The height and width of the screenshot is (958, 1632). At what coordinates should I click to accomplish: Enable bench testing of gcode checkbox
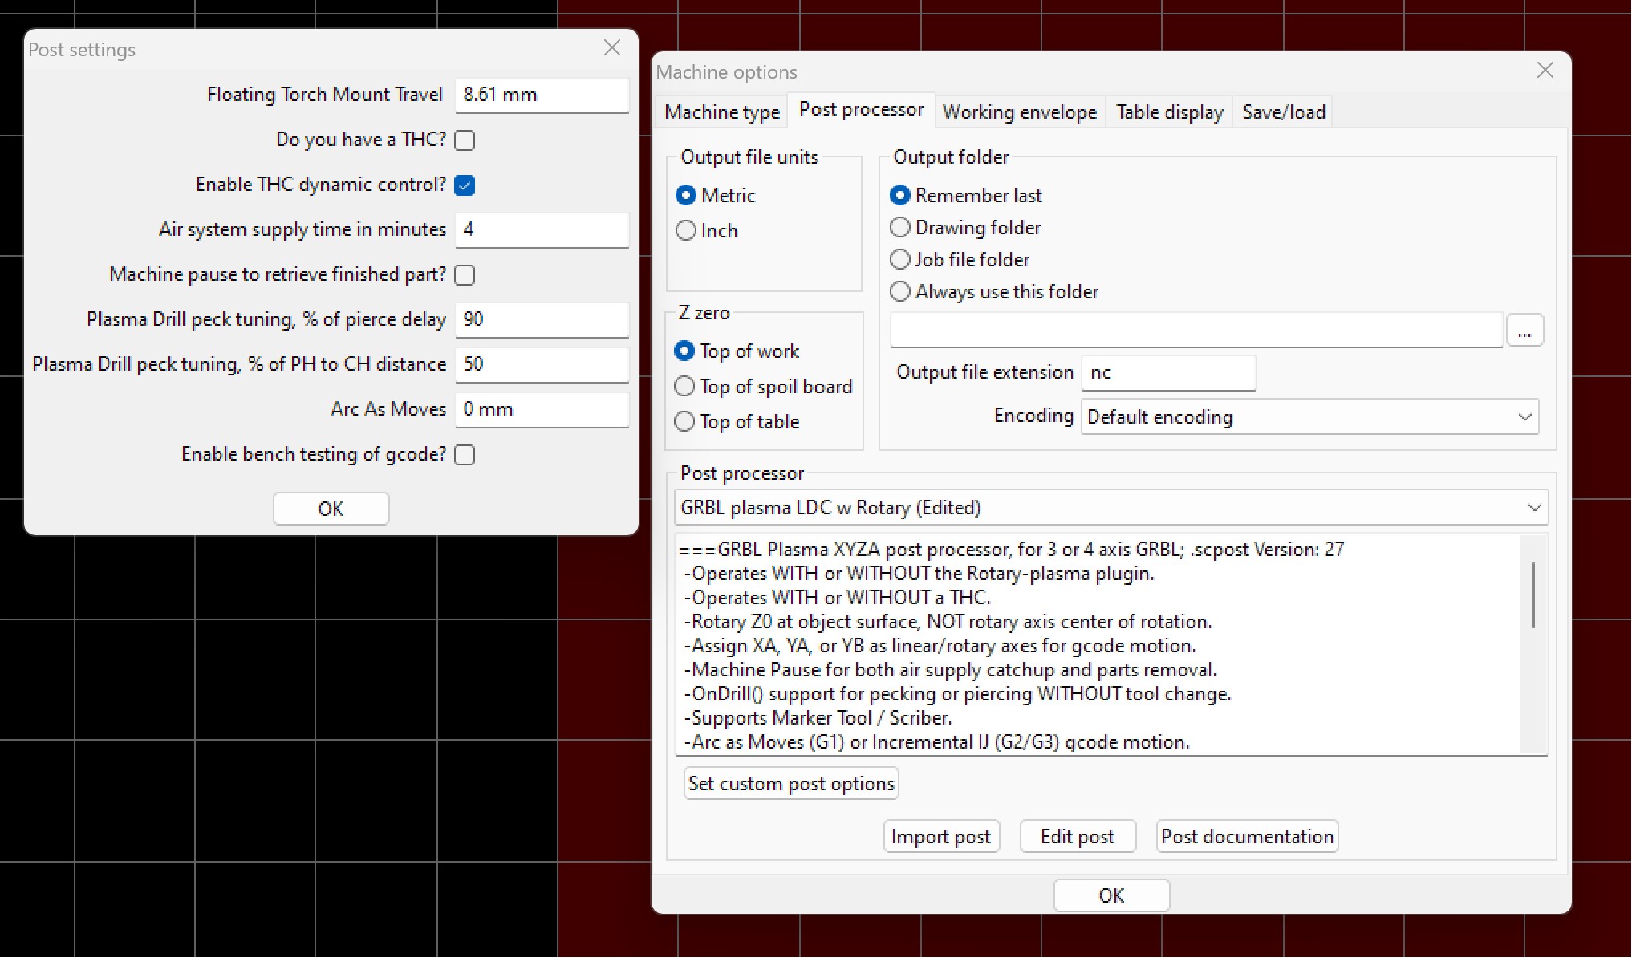(x=465, y=455)
